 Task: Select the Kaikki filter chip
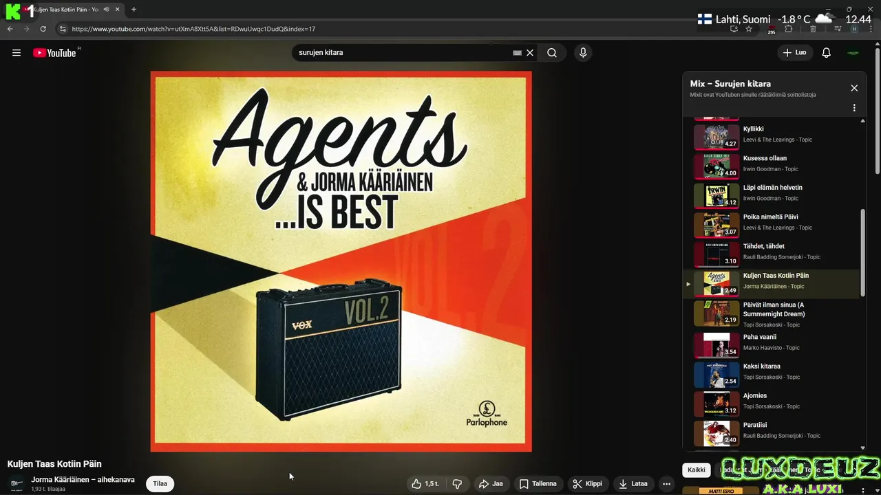697,470
